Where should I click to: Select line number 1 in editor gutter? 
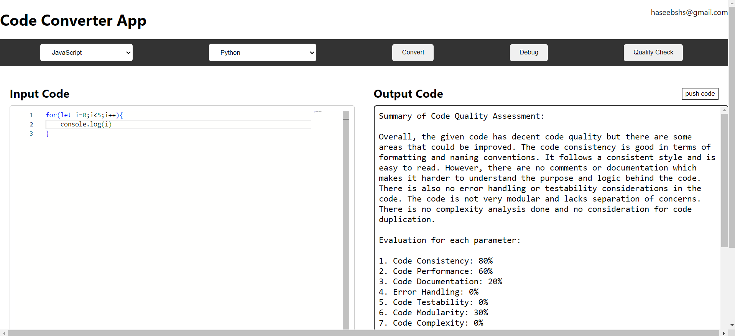(x=31, y=115)
